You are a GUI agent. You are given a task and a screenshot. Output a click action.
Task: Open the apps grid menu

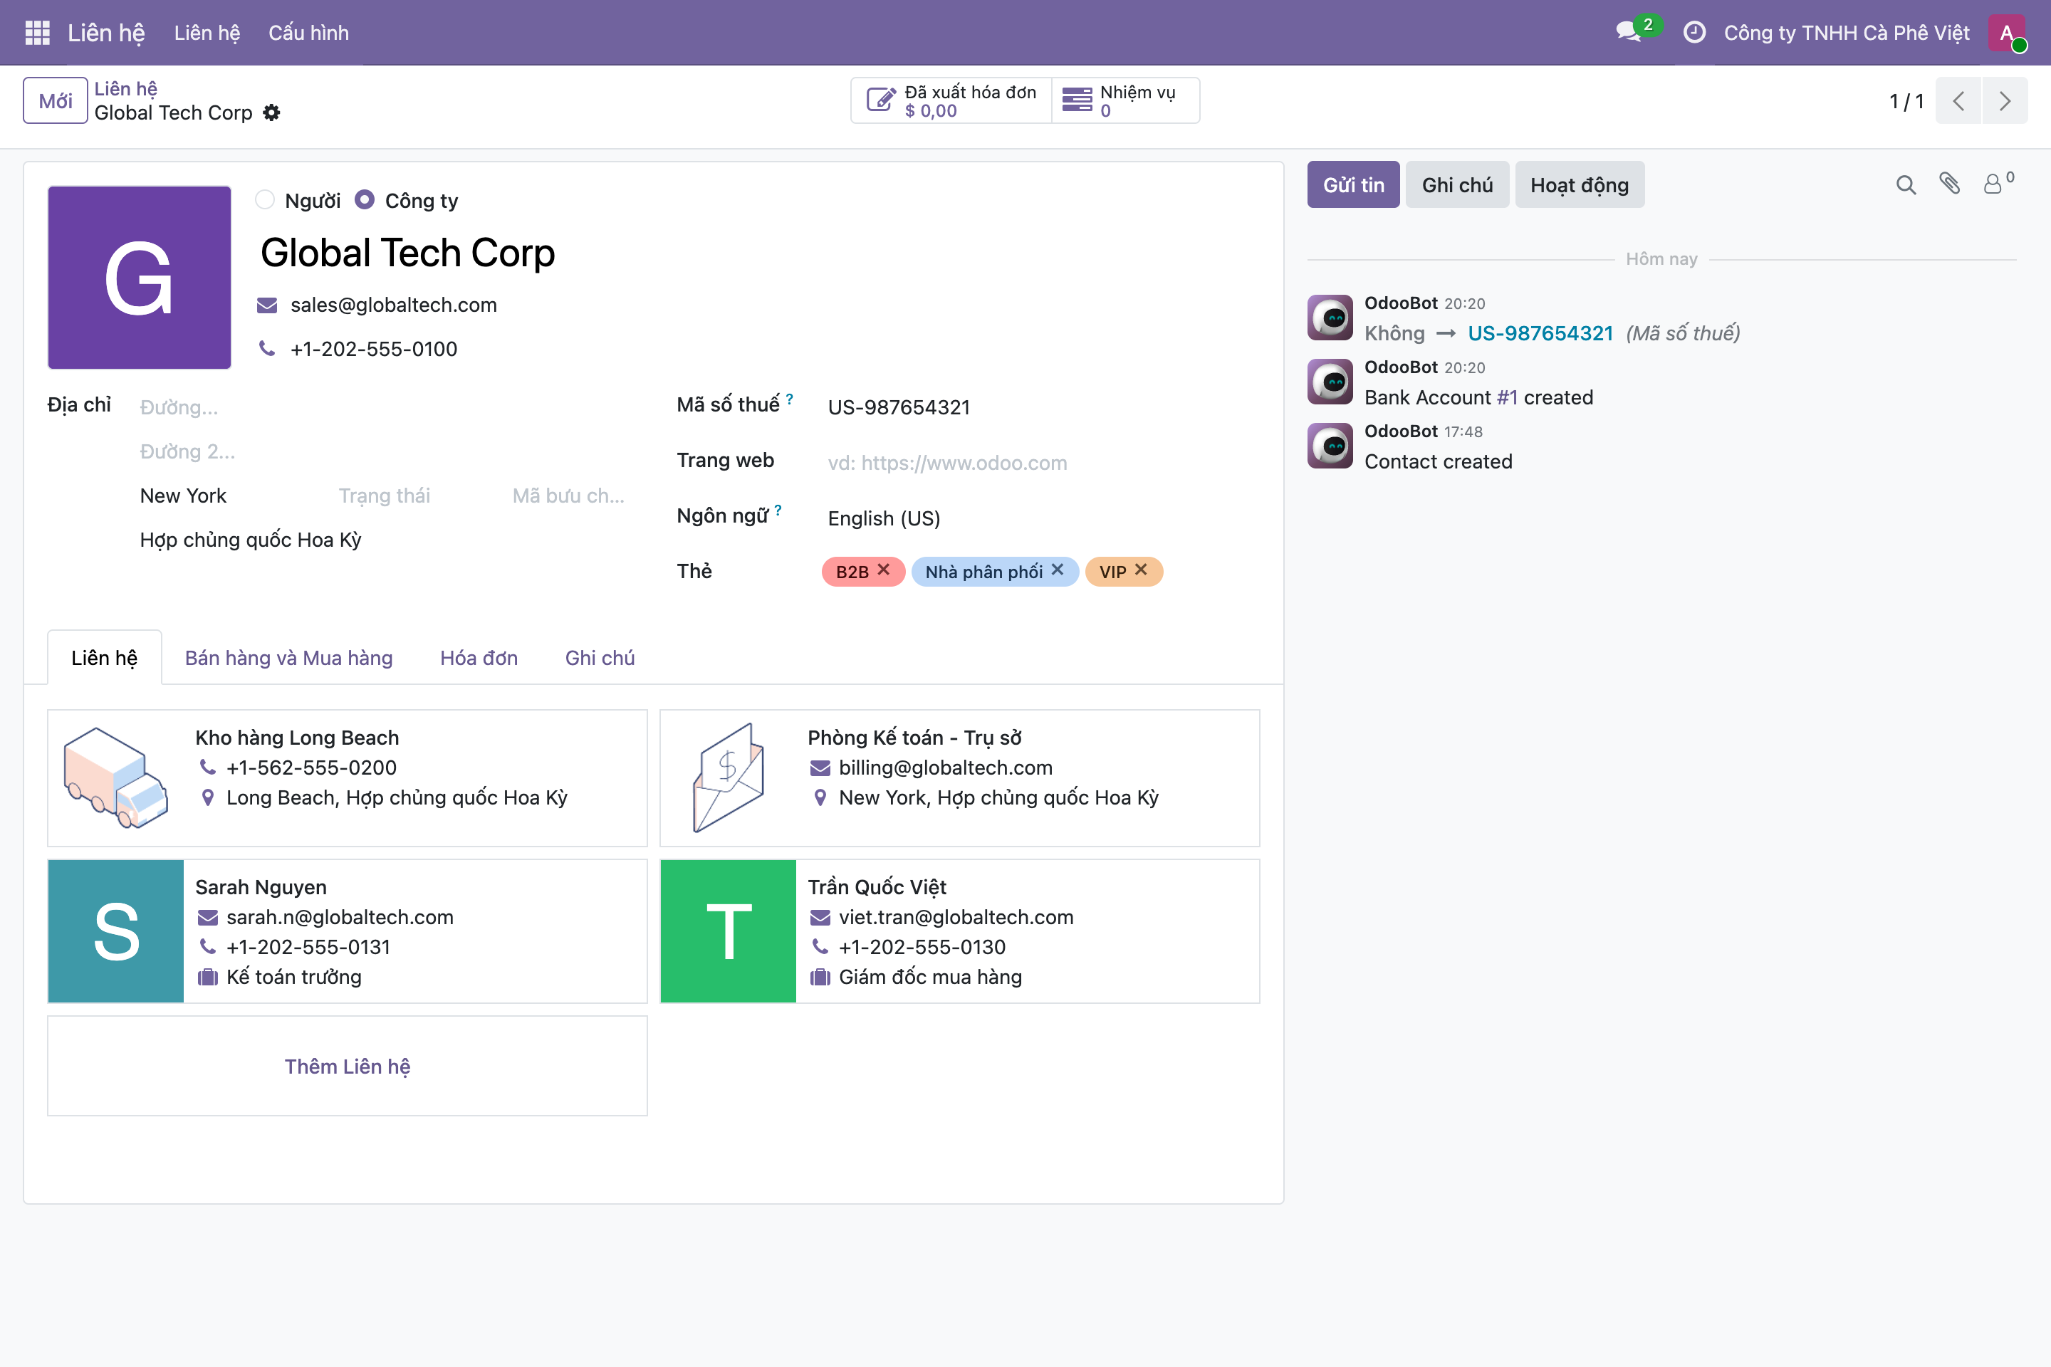[38, 32]
